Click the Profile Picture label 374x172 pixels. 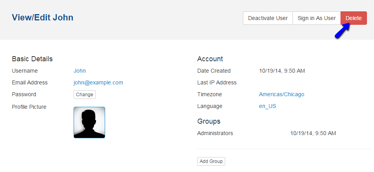(29, 107)
